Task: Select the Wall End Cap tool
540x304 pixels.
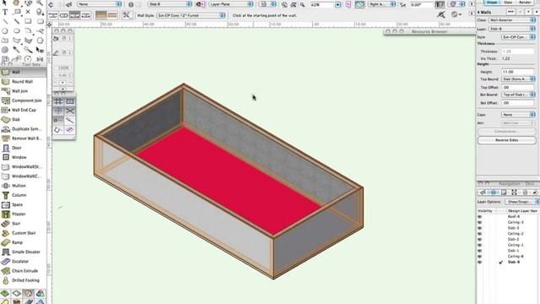Action: click(23, 110)
